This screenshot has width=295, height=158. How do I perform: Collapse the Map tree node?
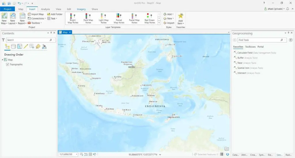pyautogui.click(x=2, y=60)
